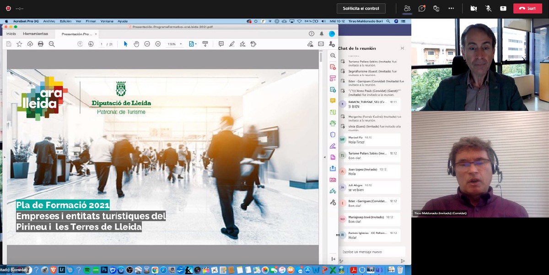Show the meeting chat conversation

point(422,8)
